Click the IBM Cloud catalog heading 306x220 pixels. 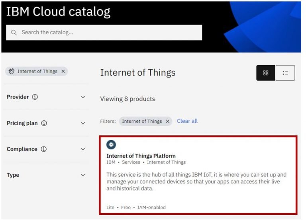point(58,12)
